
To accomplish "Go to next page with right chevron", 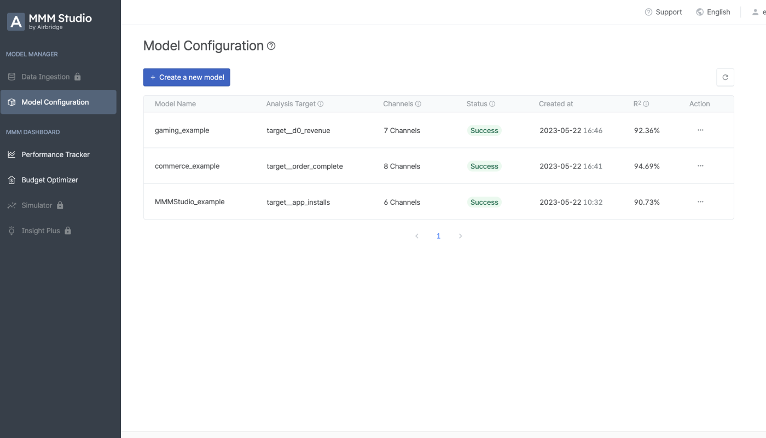I will [460, 236].
